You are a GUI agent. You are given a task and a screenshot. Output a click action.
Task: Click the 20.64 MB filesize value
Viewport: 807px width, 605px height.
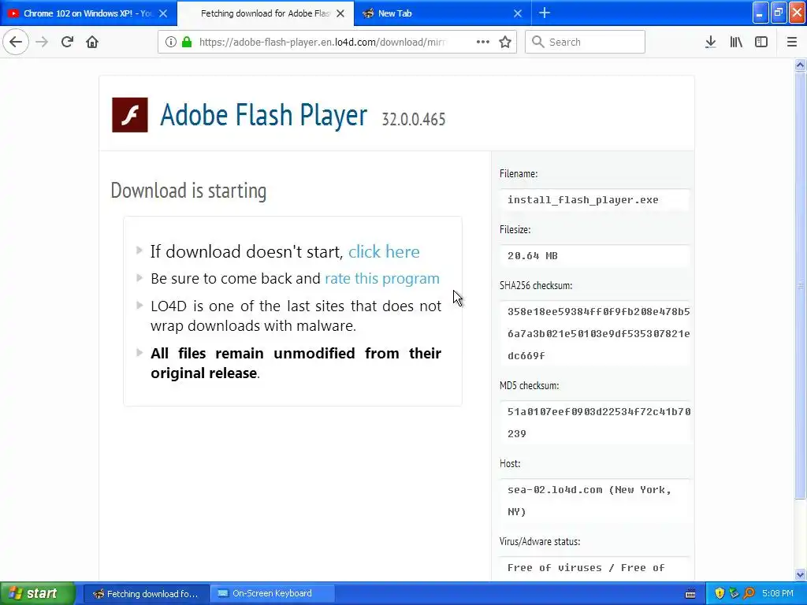pos(533,256)
